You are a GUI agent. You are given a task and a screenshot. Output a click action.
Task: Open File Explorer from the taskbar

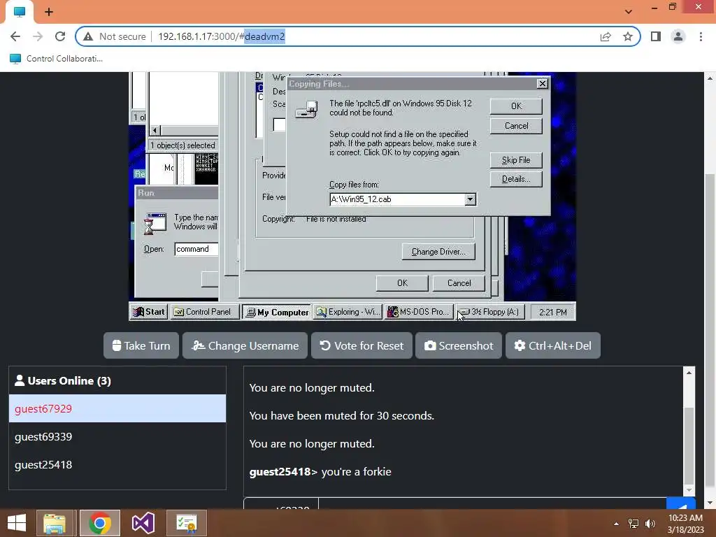(55, 523)
